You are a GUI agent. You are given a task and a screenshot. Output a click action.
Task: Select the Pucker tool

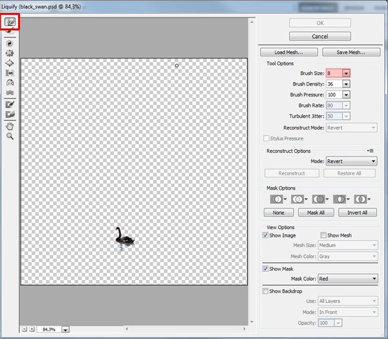pyautogui.click(x=10, y=53)
